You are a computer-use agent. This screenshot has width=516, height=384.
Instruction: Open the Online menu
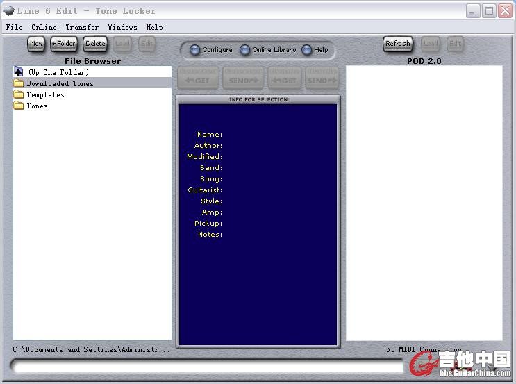[x=44, y=28]
